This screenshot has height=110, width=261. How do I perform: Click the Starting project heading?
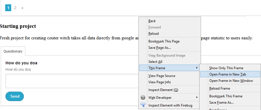(x=18, y=26)
